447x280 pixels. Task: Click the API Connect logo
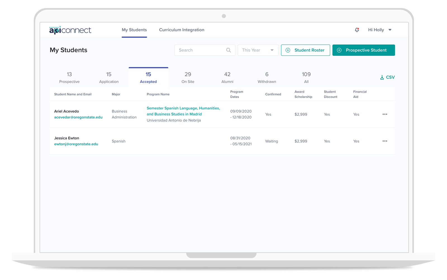pos(70,30)
